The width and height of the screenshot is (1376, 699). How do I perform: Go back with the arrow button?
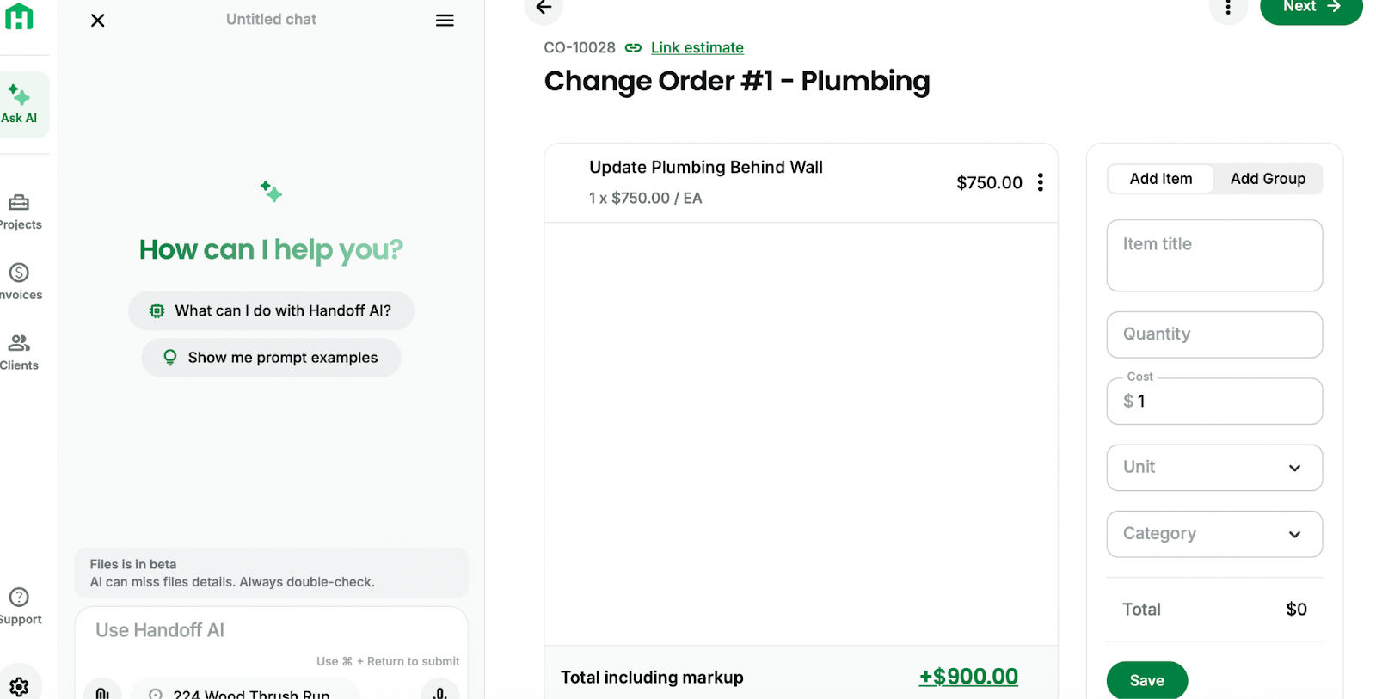(544, 8)
